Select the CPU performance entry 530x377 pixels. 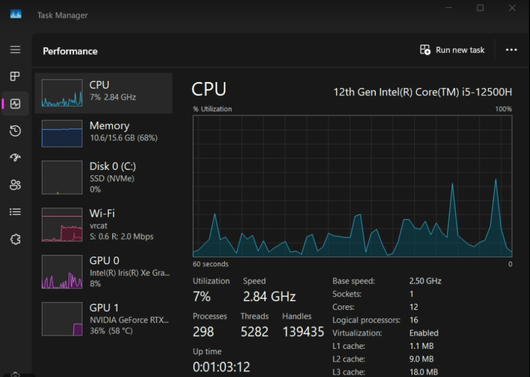point(103,93)
